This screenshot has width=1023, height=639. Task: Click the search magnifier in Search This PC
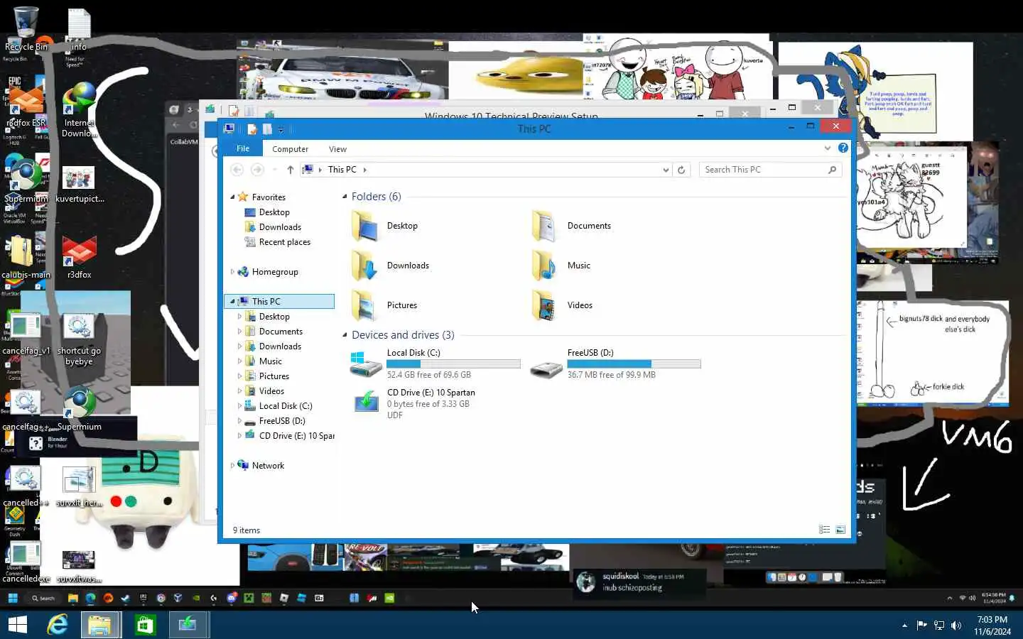pos(832,170)
